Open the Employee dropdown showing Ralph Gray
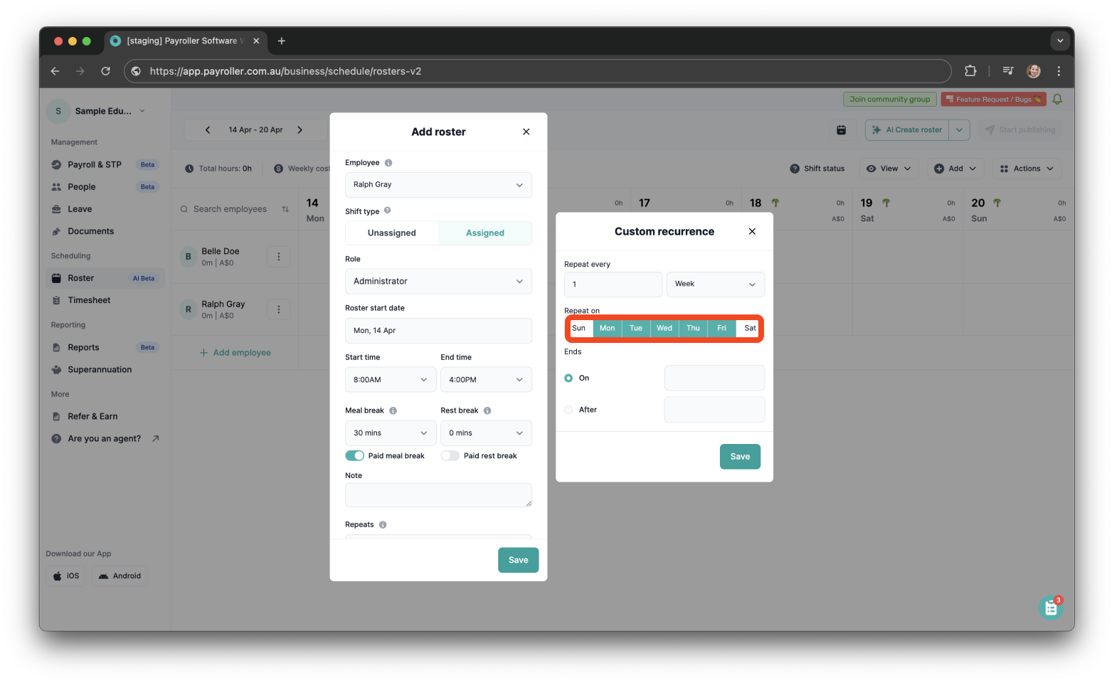 [438, 185]
